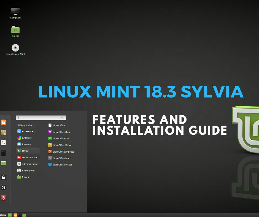Launch LibreOffice Writer
The width and height of the screenshot is (259, 217).
pos(60,165)
